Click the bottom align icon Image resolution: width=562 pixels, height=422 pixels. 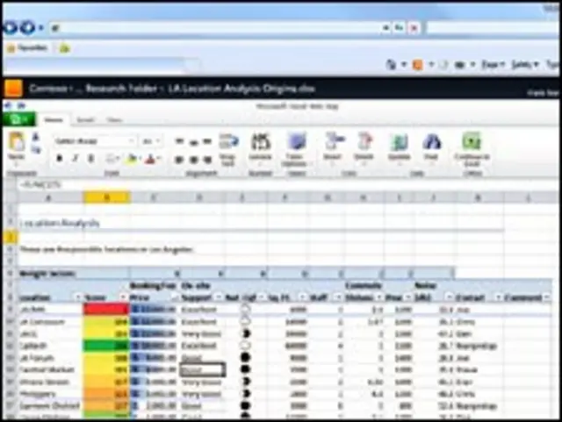pyautogui.click(x=207, y=141)
